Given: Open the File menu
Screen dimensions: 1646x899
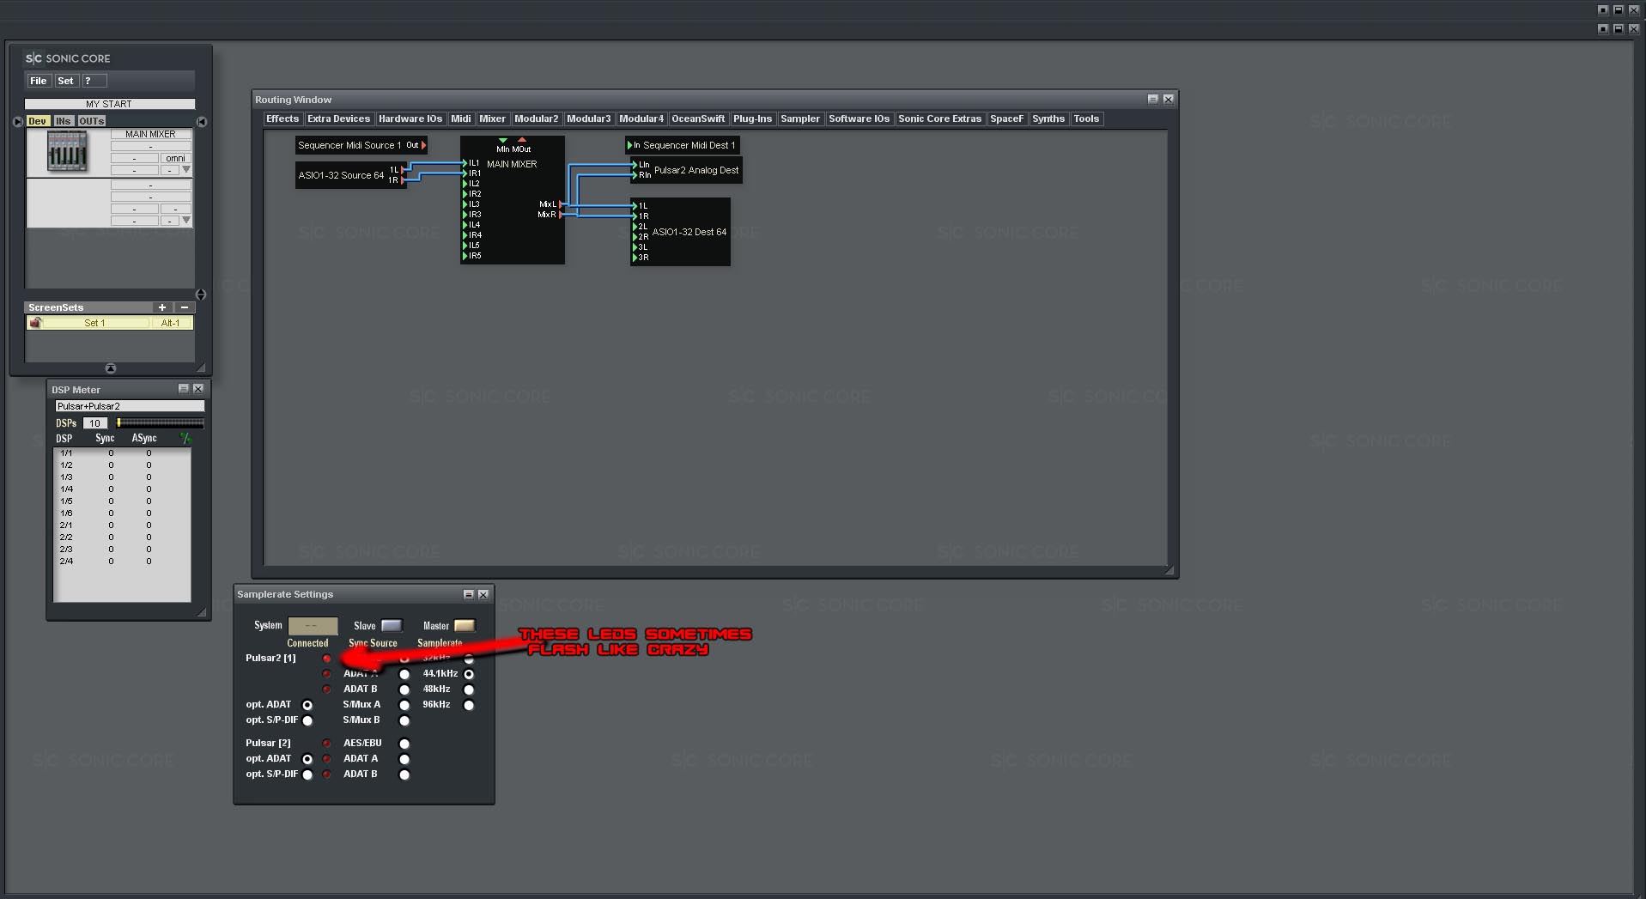Looking at the screenshot, I should coord(39,81).
